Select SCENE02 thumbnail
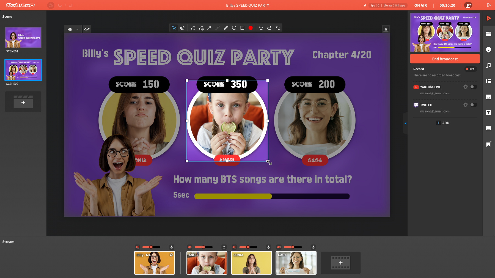 pyautogui.click(x=23, y=70)
